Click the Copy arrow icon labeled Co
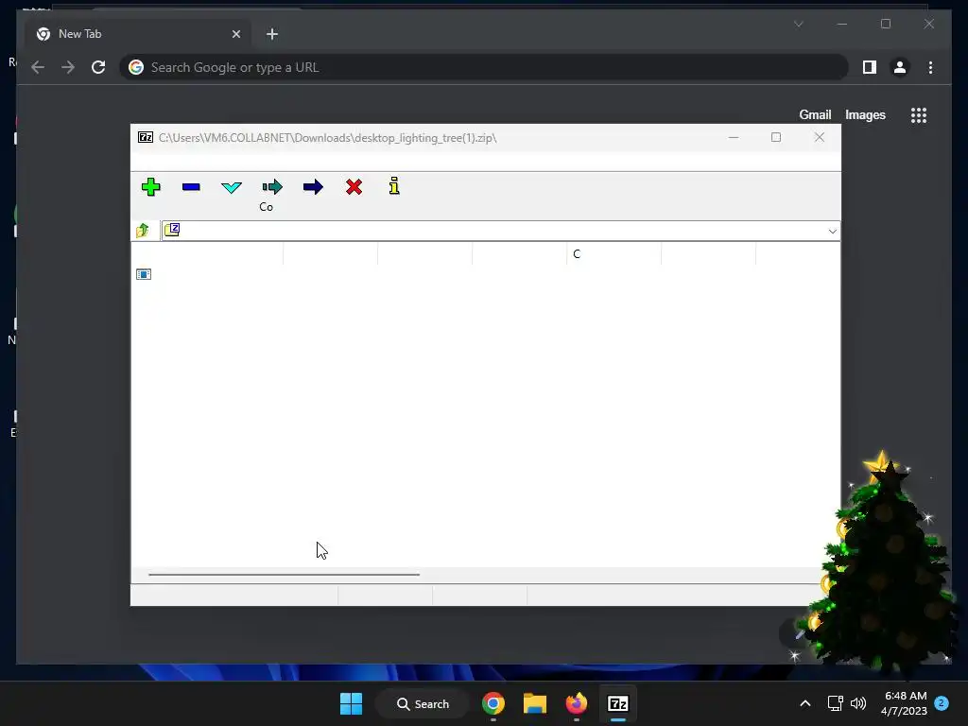The image size is (968, 726). (x=272, y=187)
